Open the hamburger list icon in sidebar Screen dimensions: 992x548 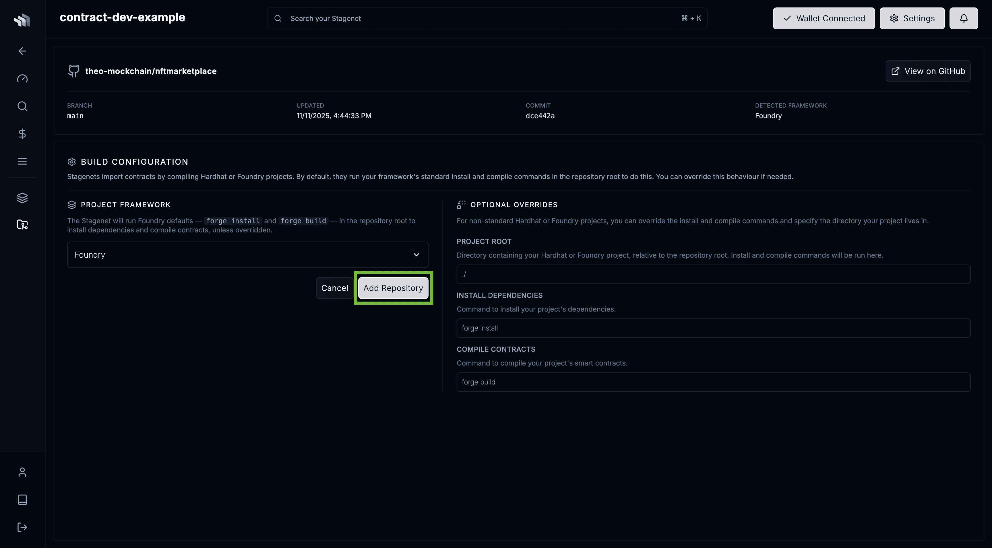pyautogui.click(x=22, y=161)
